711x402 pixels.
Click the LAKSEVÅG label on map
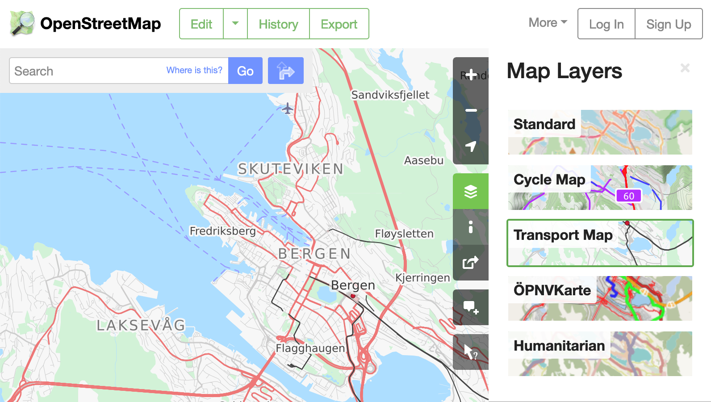[141, 325]
